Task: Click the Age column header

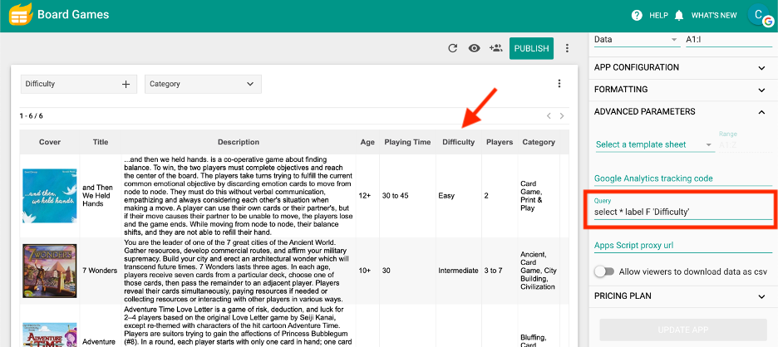Action: coord(367,142)
